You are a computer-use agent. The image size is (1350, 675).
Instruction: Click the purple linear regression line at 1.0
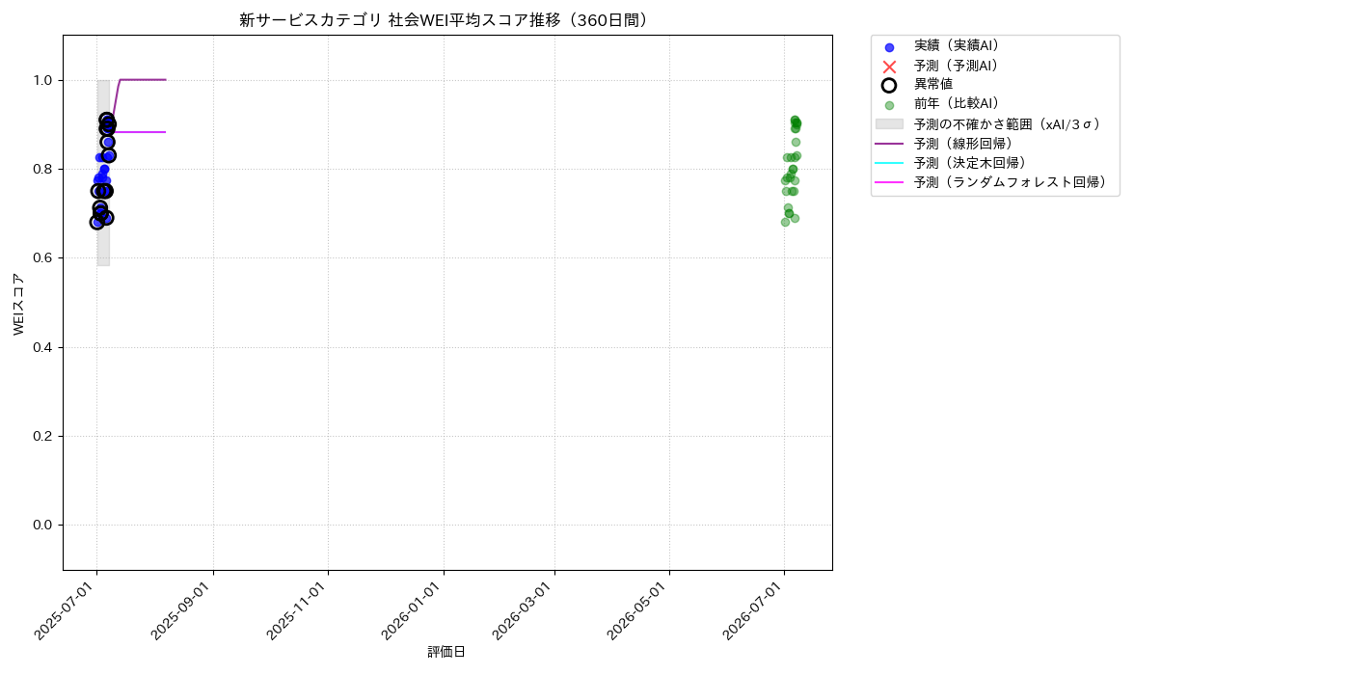pos(143,80)
